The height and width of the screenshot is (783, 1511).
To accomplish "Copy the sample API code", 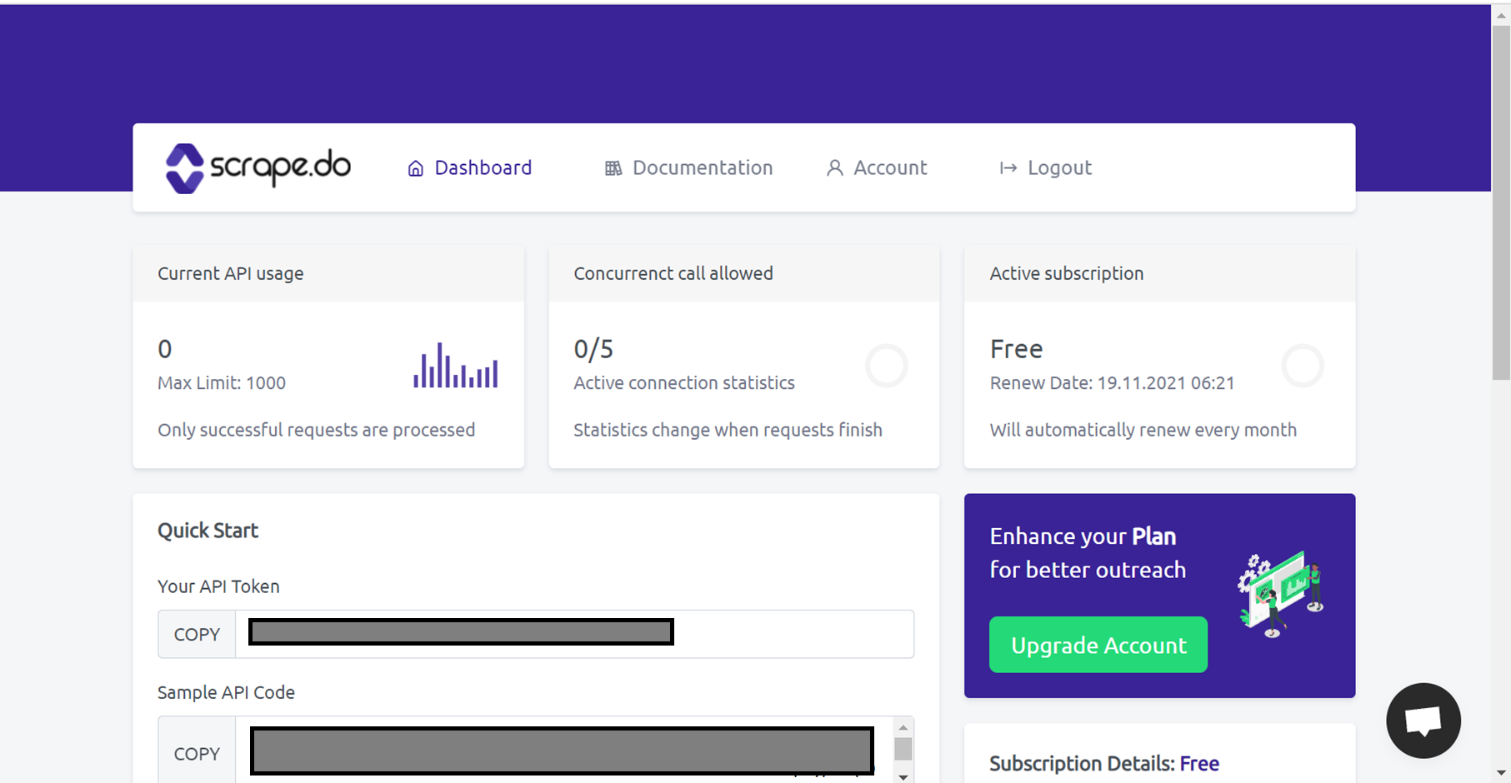I will 197,754.
